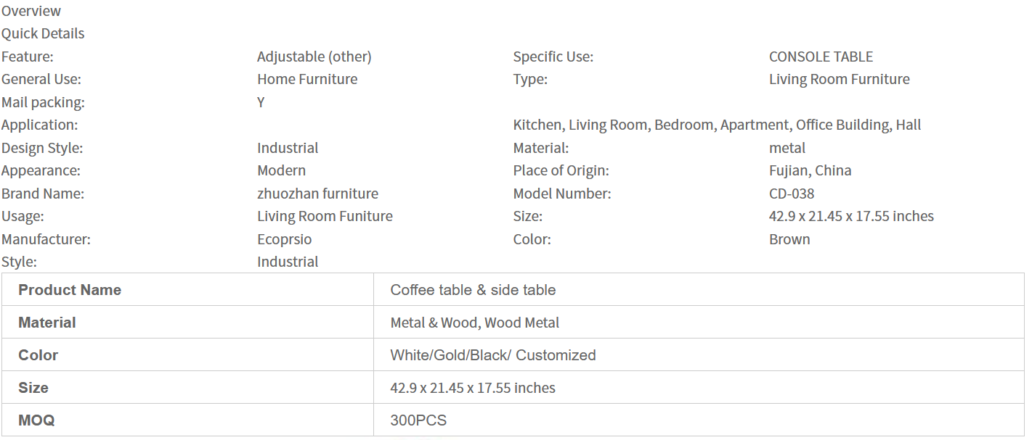Screen dimensions: 1032x440
Task: Click the Home Furniture general use value
Action: 307,79
